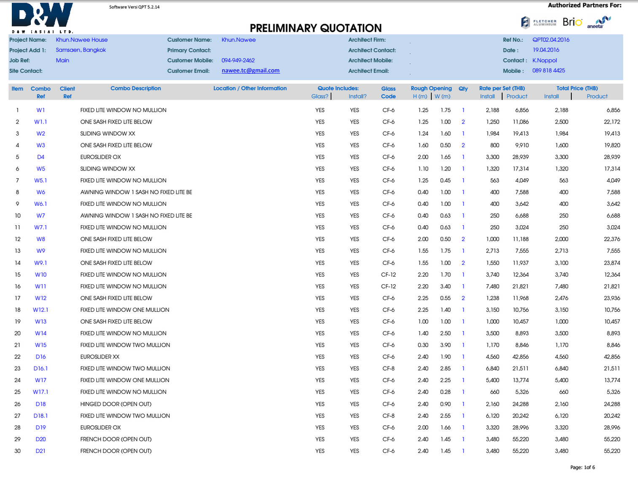Click CF-12 glass code in W10 row
Viewport: 638px width, 477px height.
[x=388, y=275]
